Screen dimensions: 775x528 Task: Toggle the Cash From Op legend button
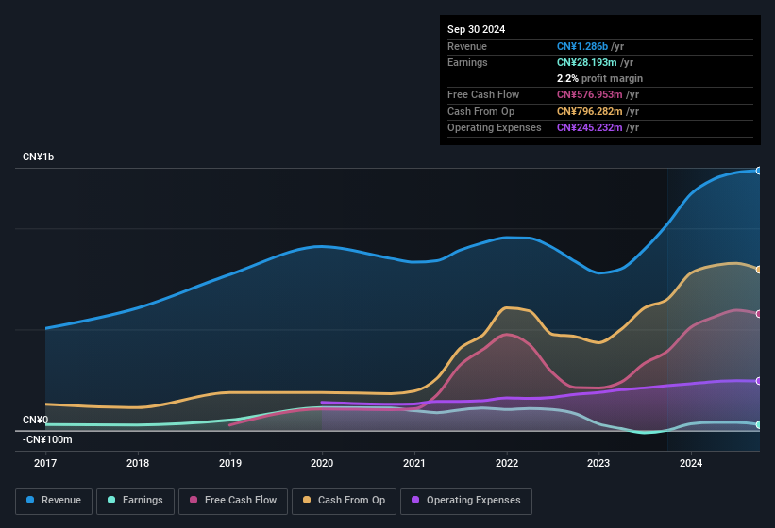pos(344,501)
